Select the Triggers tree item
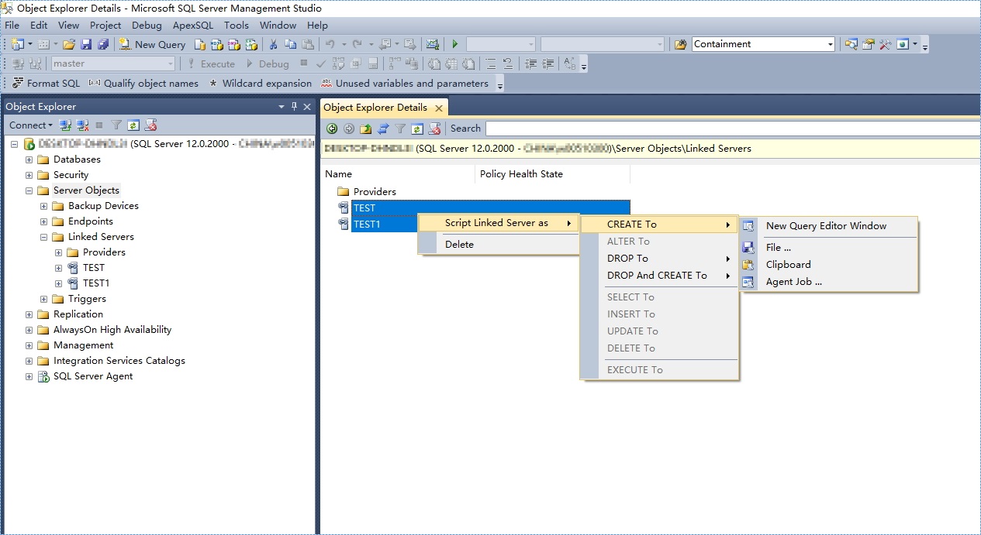981x535 pixels. (87, 299)
